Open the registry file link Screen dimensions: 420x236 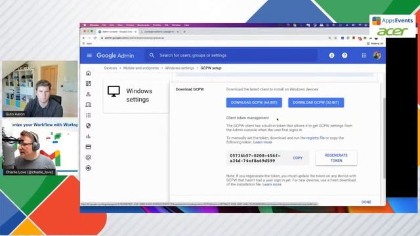315,138
